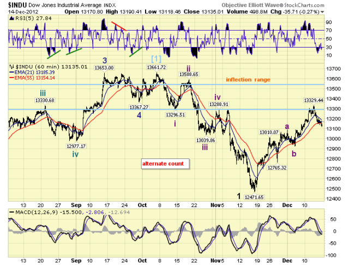Select the Open 13170.80 value

83,11
